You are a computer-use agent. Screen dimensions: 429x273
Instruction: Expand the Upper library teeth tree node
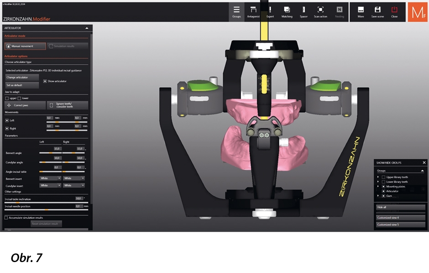pyautogui.click(x=378, y=177)
